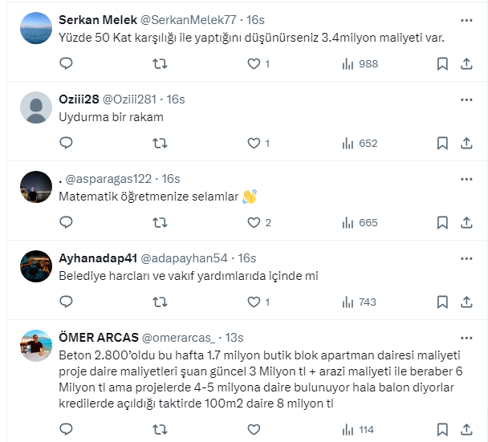Share ÖMER ARCAS's tweet
Screen dimensions: 488x442
[467, 429]
